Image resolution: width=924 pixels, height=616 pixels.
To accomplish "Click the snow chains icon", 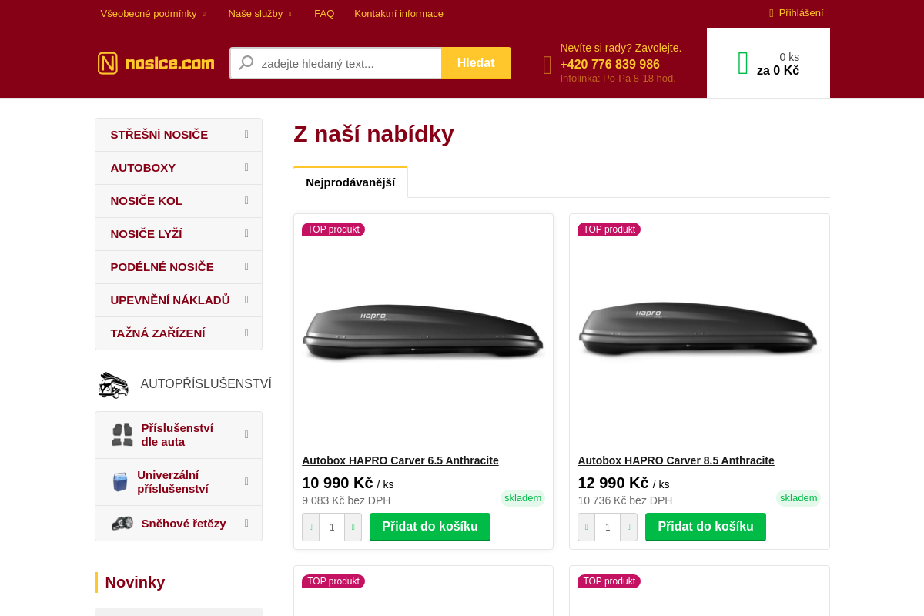I will (122, 522).
